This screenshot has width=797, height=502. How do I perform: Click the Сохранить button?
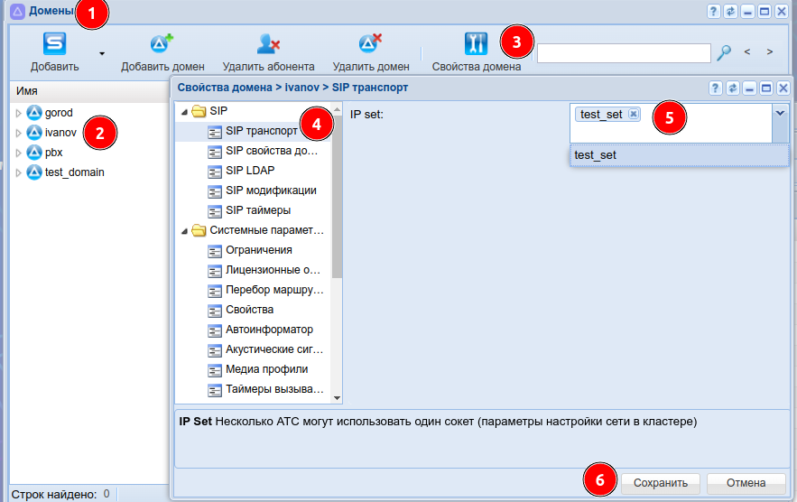pos(661,483)
